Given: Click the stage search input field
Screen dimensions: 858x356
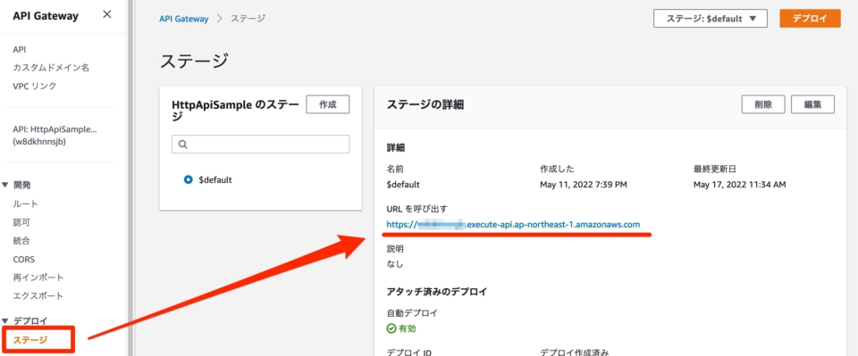Looking at the screenshot, I should click(260, 145).
